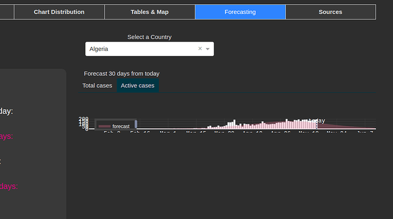Clear the Algeria country selection

click(x=200, y=48)
